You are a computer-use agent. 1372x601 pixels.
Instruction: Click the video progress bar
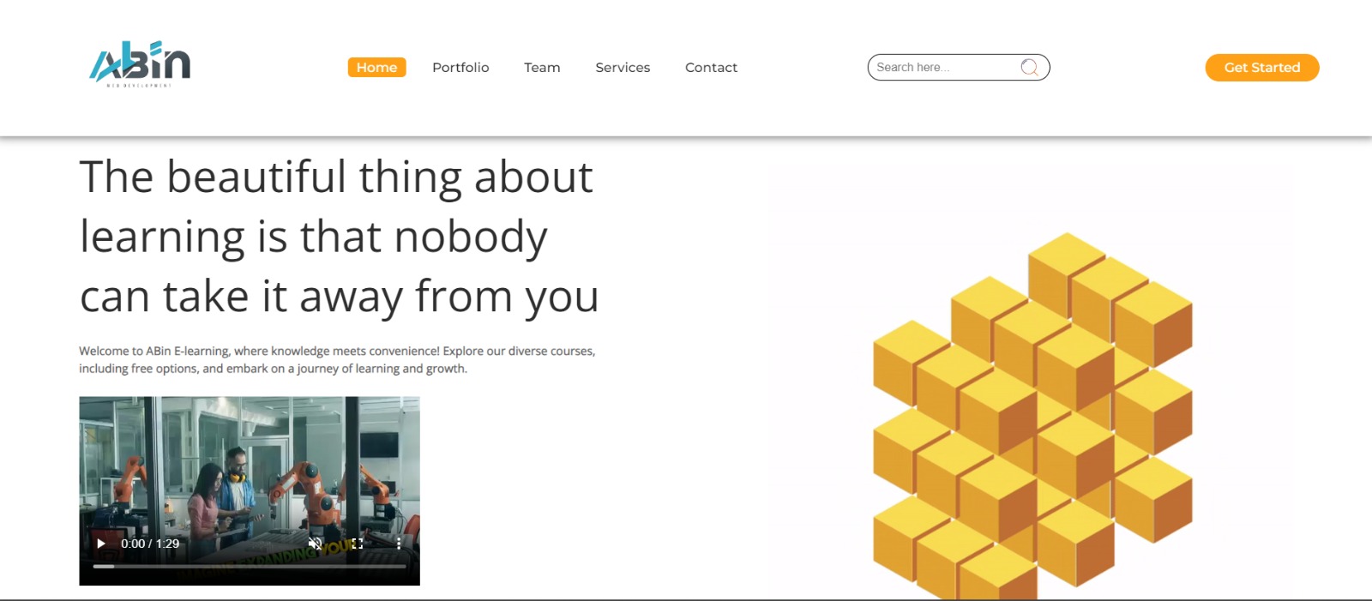(249, 567)
